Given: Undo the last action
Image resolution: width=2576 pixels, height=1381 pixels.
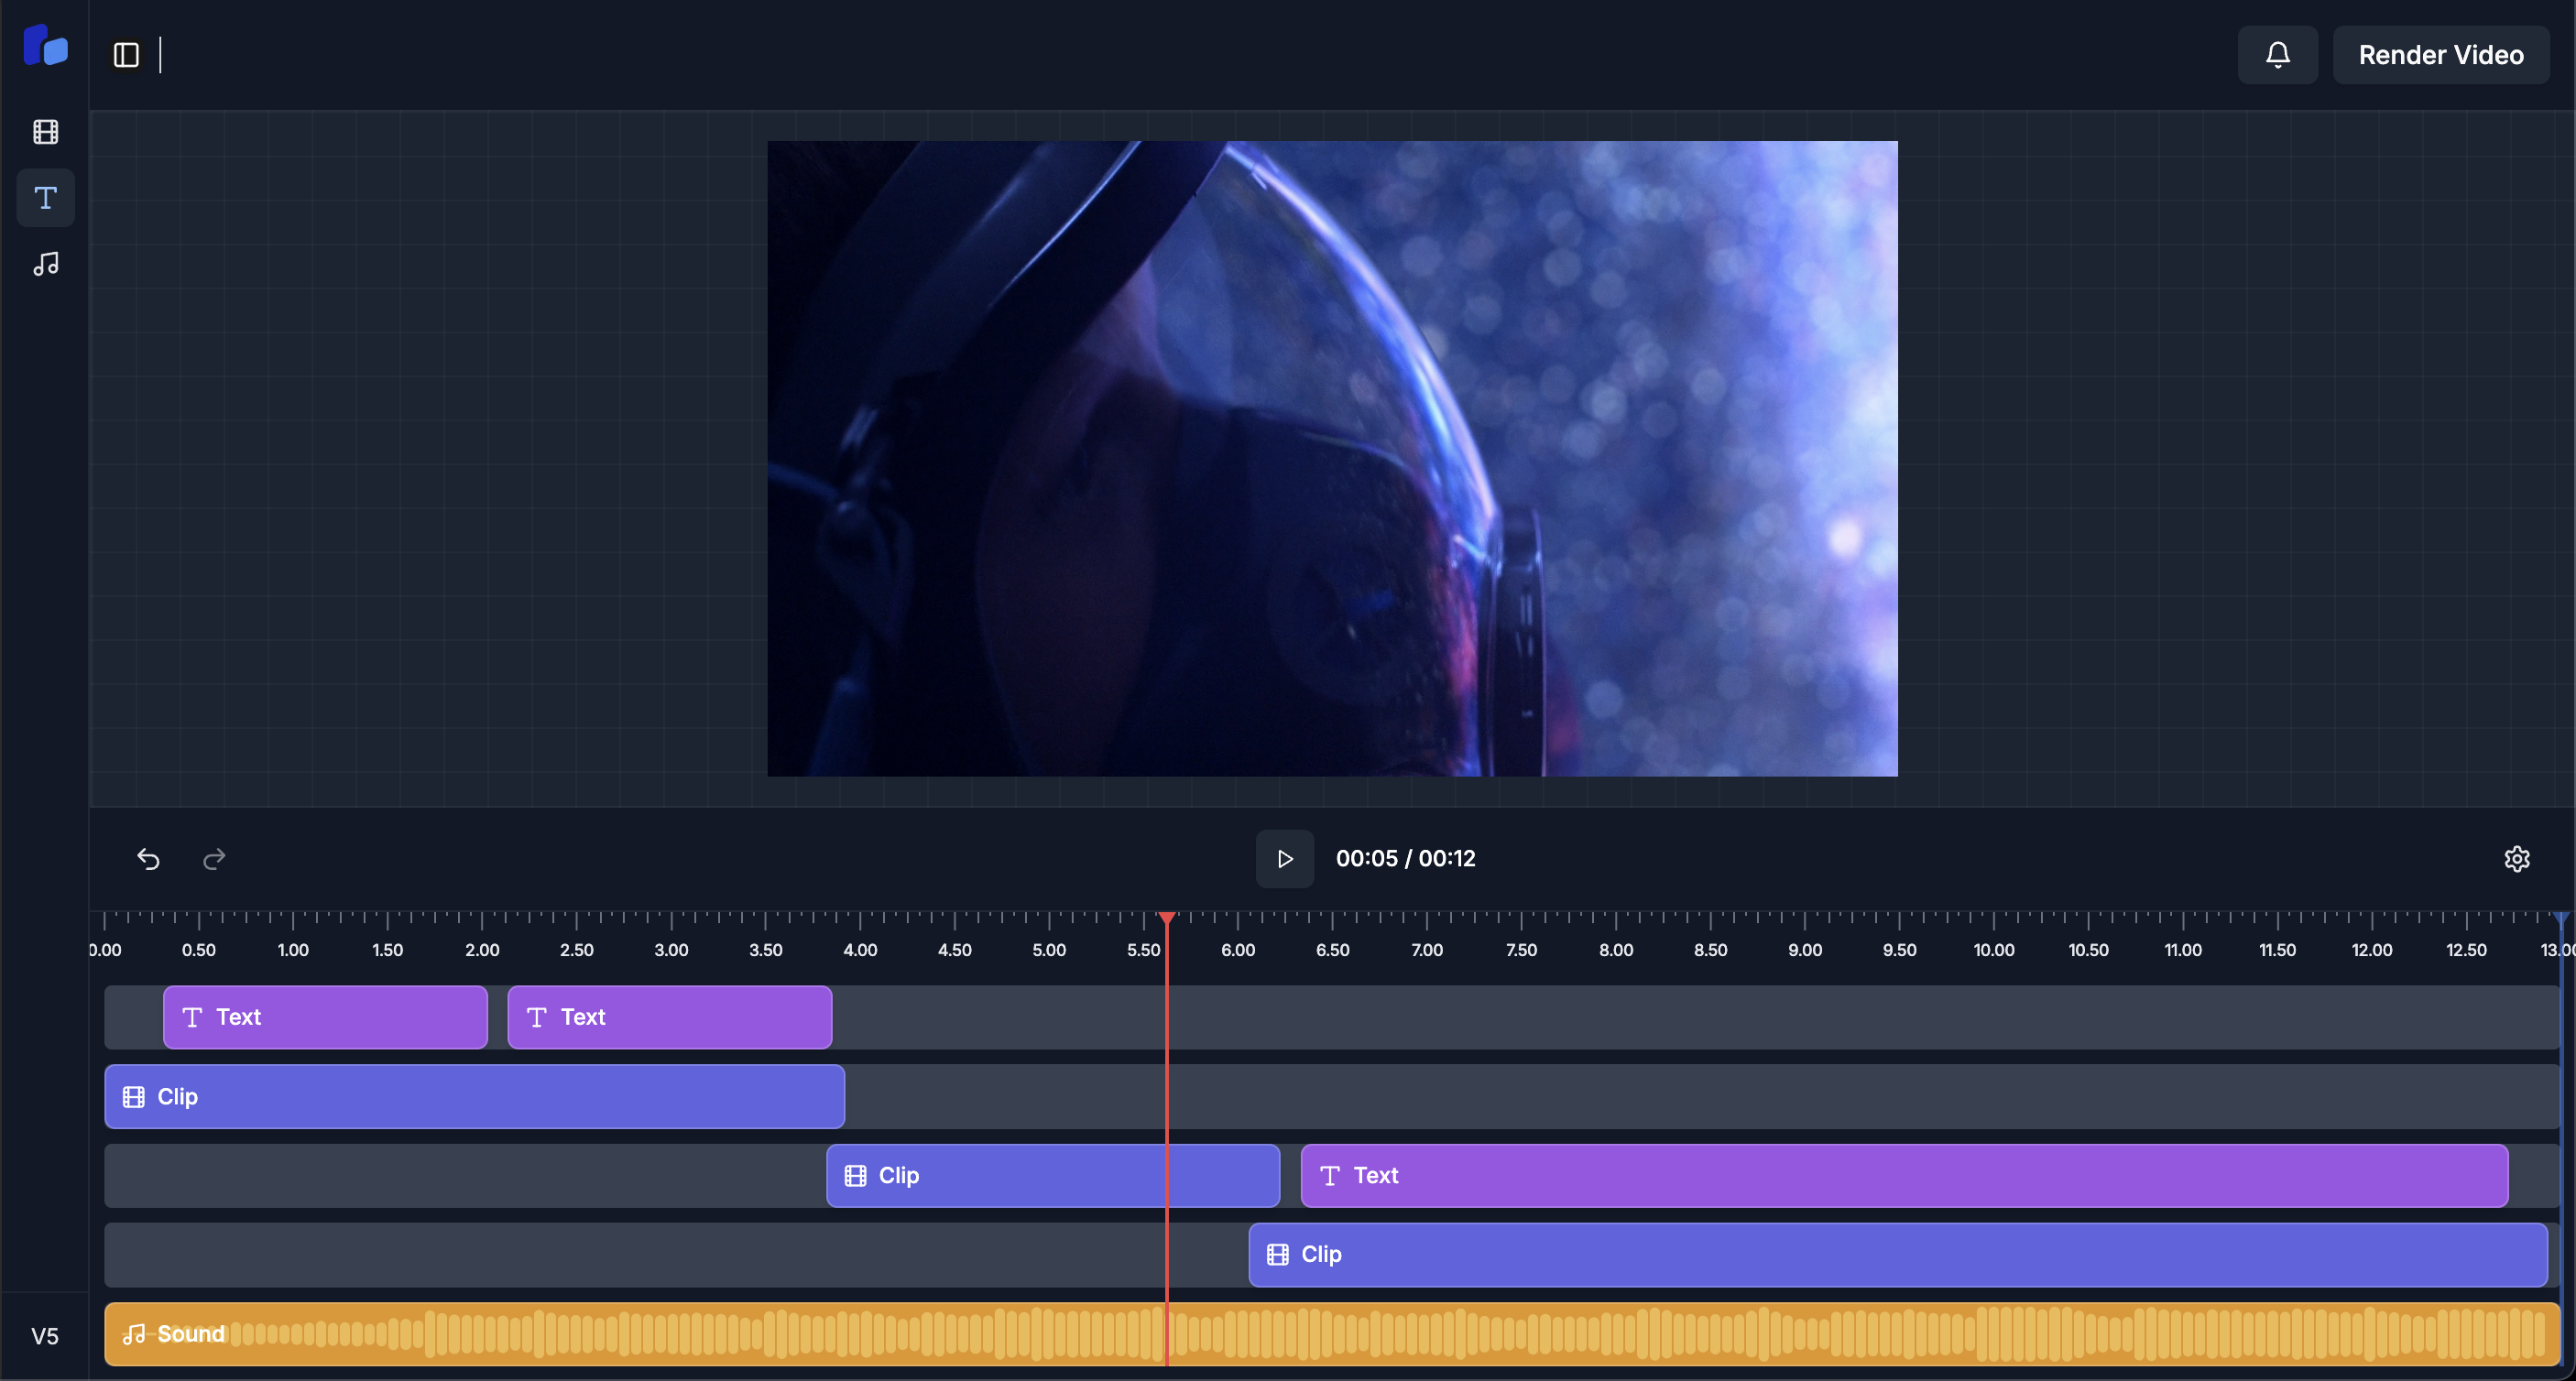Looking at the screenshot, I should (x=148, y=859).
